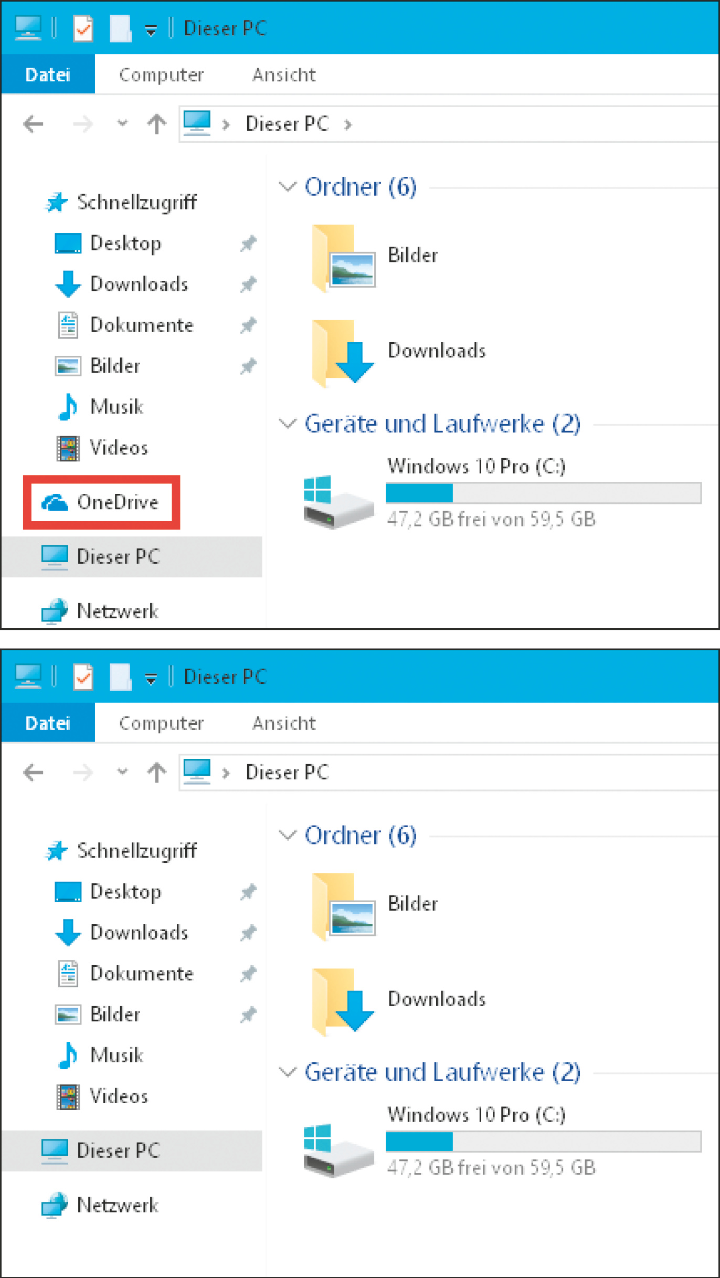The height and width of the screenshot is (1278, 720).
Task: Open the Datei tab in the upper window
Action: 48,75
